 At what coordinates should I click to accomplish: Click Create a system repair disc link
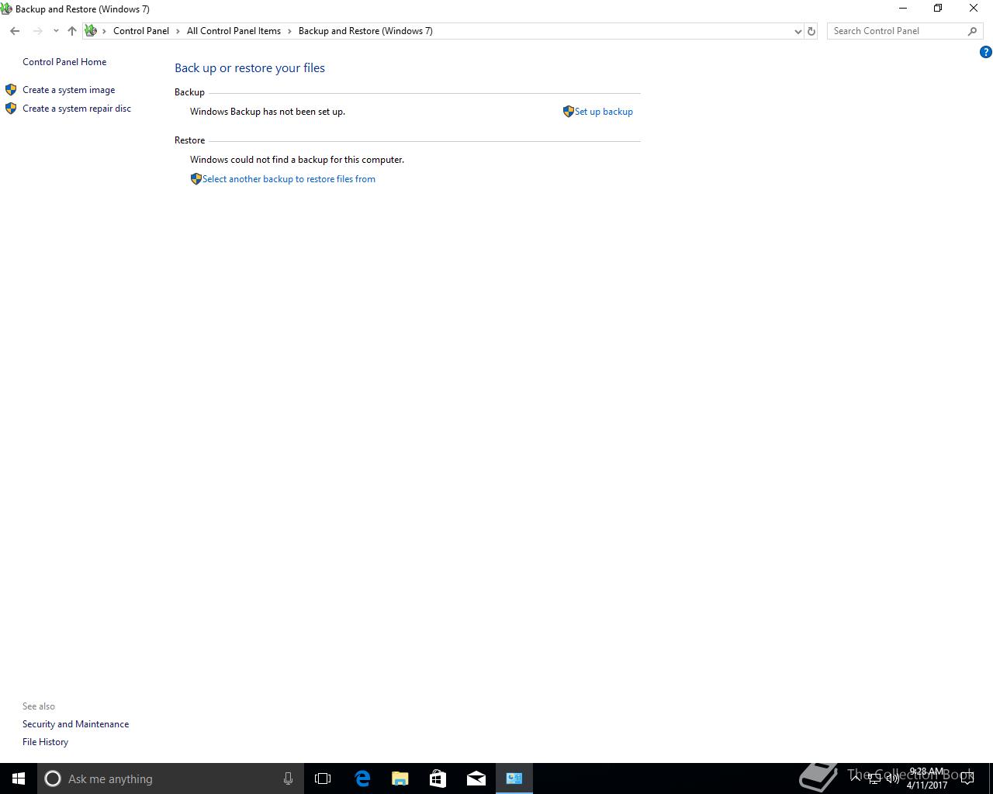77,109
